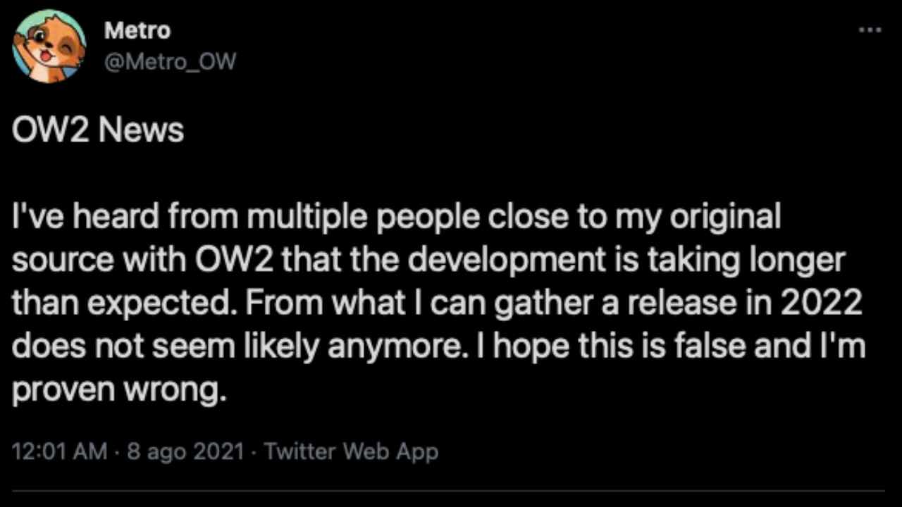This screenshot has height=507, width=902.
Task: Click the phrase 'proven wrong.' in tweet
Action: (120, 389)
